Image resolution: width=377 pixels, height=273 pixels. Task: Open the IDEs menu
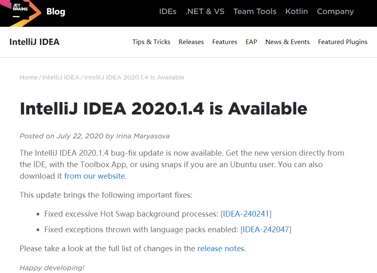(168, 11)
